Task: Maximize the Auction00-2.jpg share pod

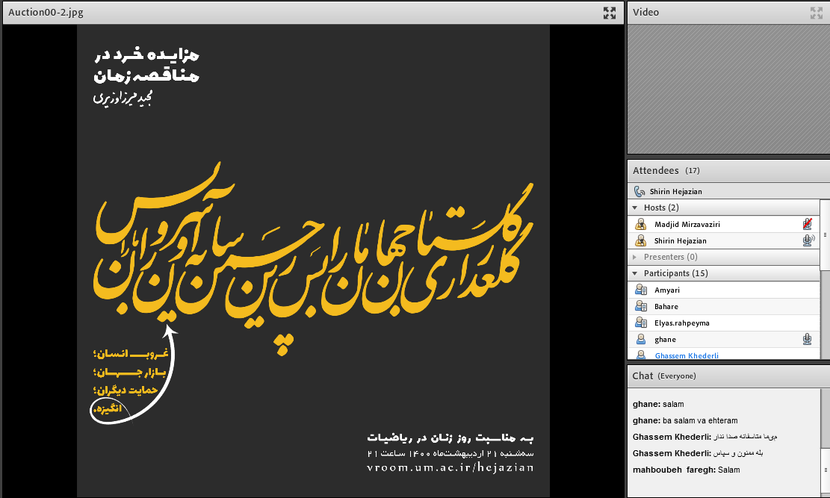Action: point(610,13)
